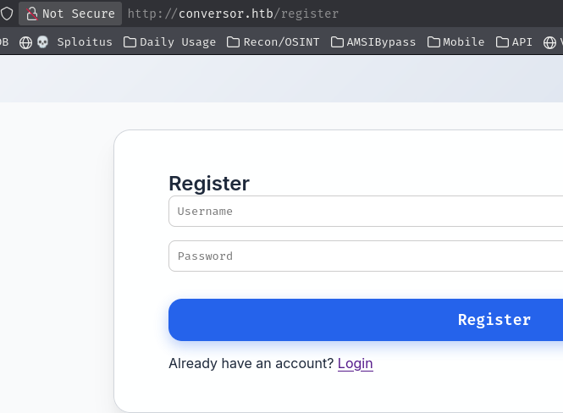Viewport: 563px width, 413px height.
Task: Click the Mobile folder icon
Action: 433,41
